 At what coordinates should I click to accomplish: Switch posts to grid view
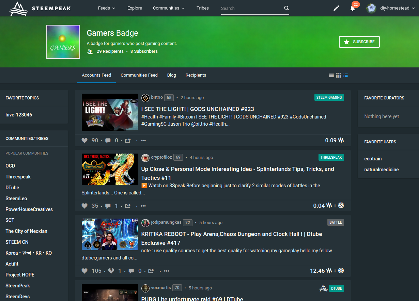(338, 75)
